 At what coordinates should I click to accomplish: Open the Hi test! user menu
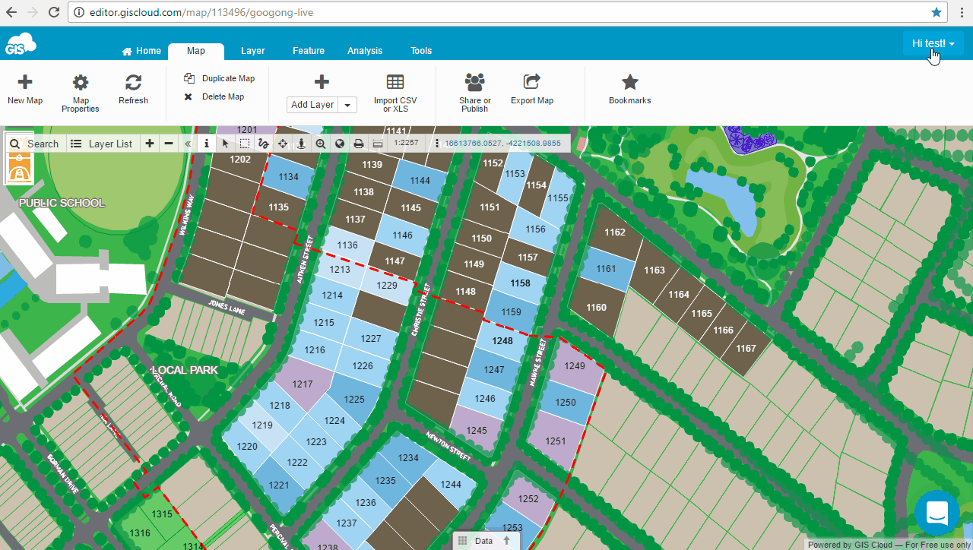tap(933, 43)
